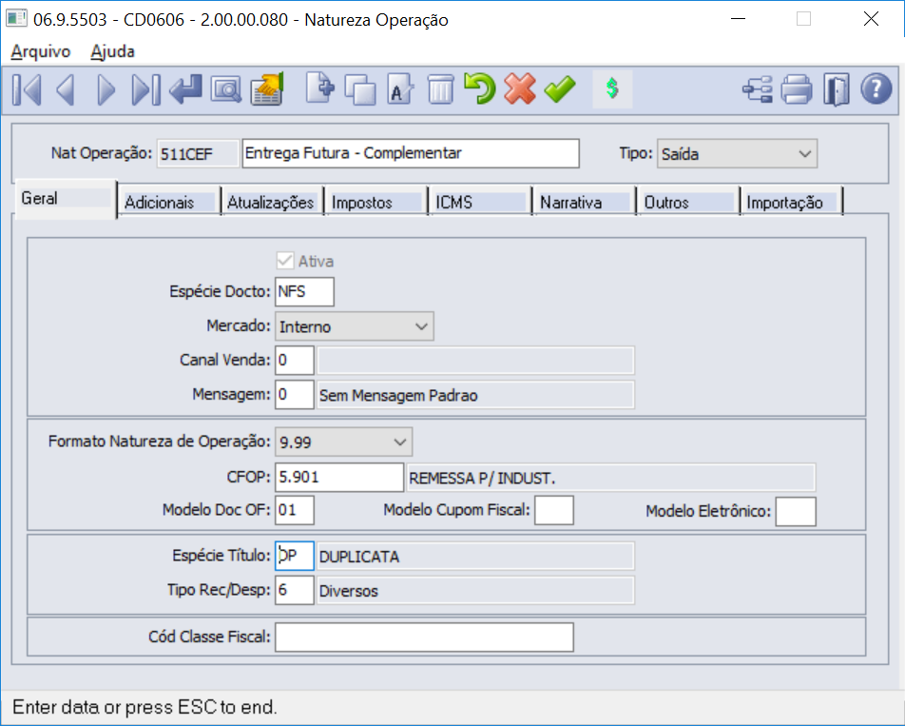The image size is (905, 726).
Task: Go to the last record
Action: [x=145, y=89]
